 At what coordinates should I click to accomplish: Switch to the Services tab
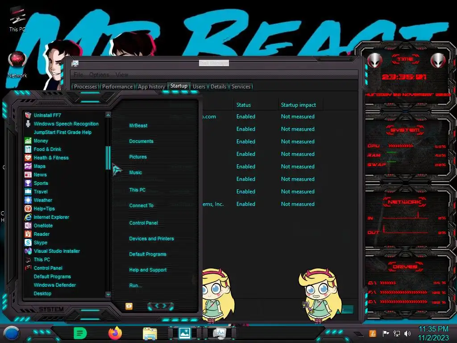point(241,87)
